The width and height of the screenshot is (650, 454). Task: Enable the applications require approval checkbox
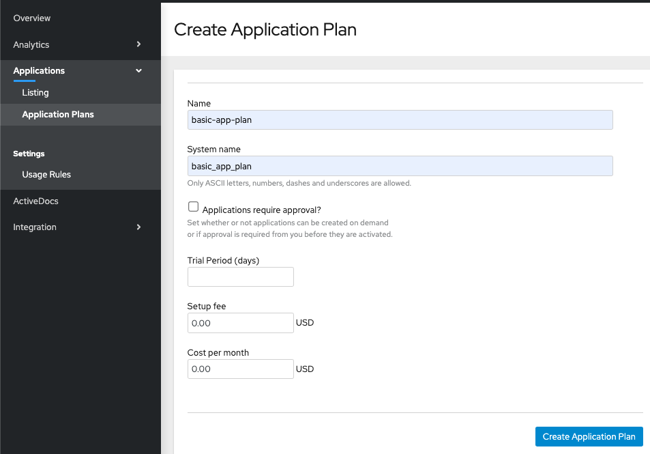point(193,208)
